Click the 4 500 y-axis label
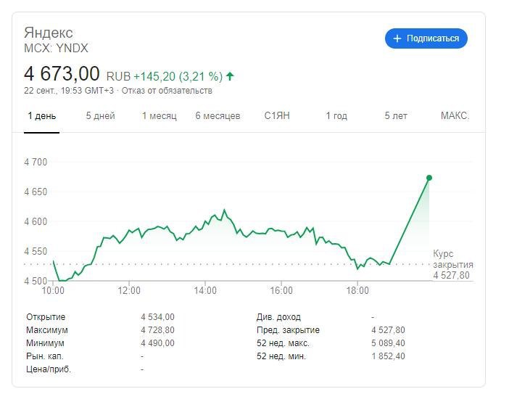Screen dimensions: 509x410 (x=36, y=281)
